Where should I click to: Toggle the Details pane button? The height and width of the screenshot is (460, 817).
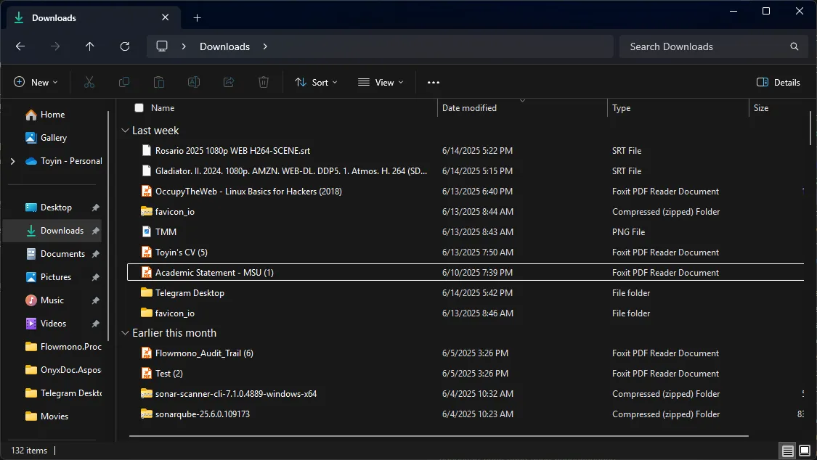[x=779, y=83]
